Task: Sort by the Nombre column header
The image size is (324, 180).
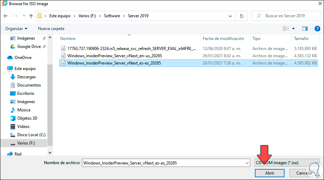Action: tap(68, 39)
